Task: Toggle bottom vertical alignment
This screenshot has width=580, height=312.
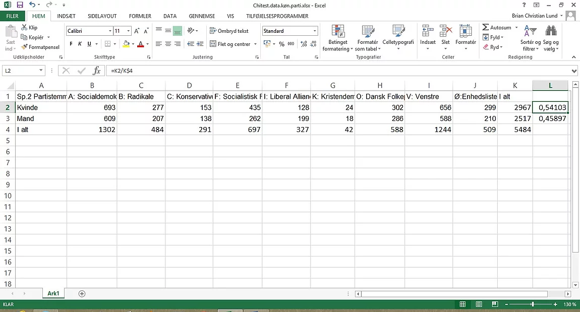Action: [x=178, y=30]
